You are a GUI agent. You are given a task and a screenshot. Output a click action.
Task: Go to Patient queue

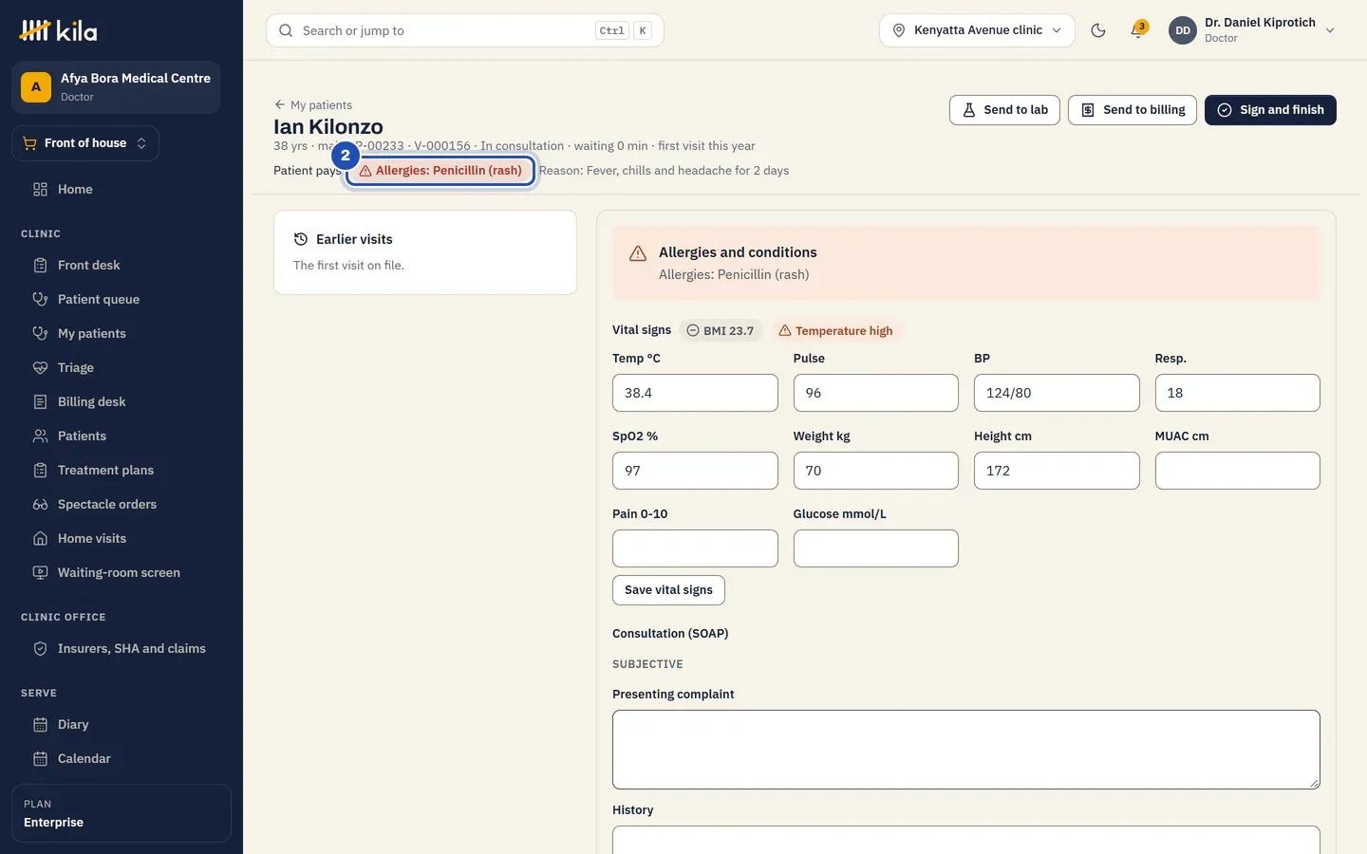pos(122,299)
